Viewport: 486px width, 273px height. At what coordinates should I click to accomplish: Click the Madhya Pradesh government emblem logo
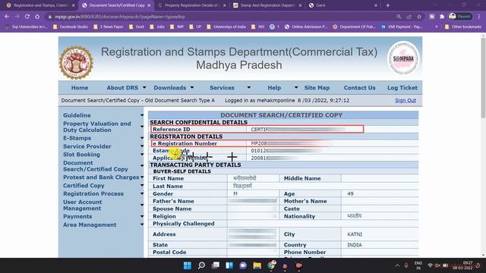(x=76, y=63)
